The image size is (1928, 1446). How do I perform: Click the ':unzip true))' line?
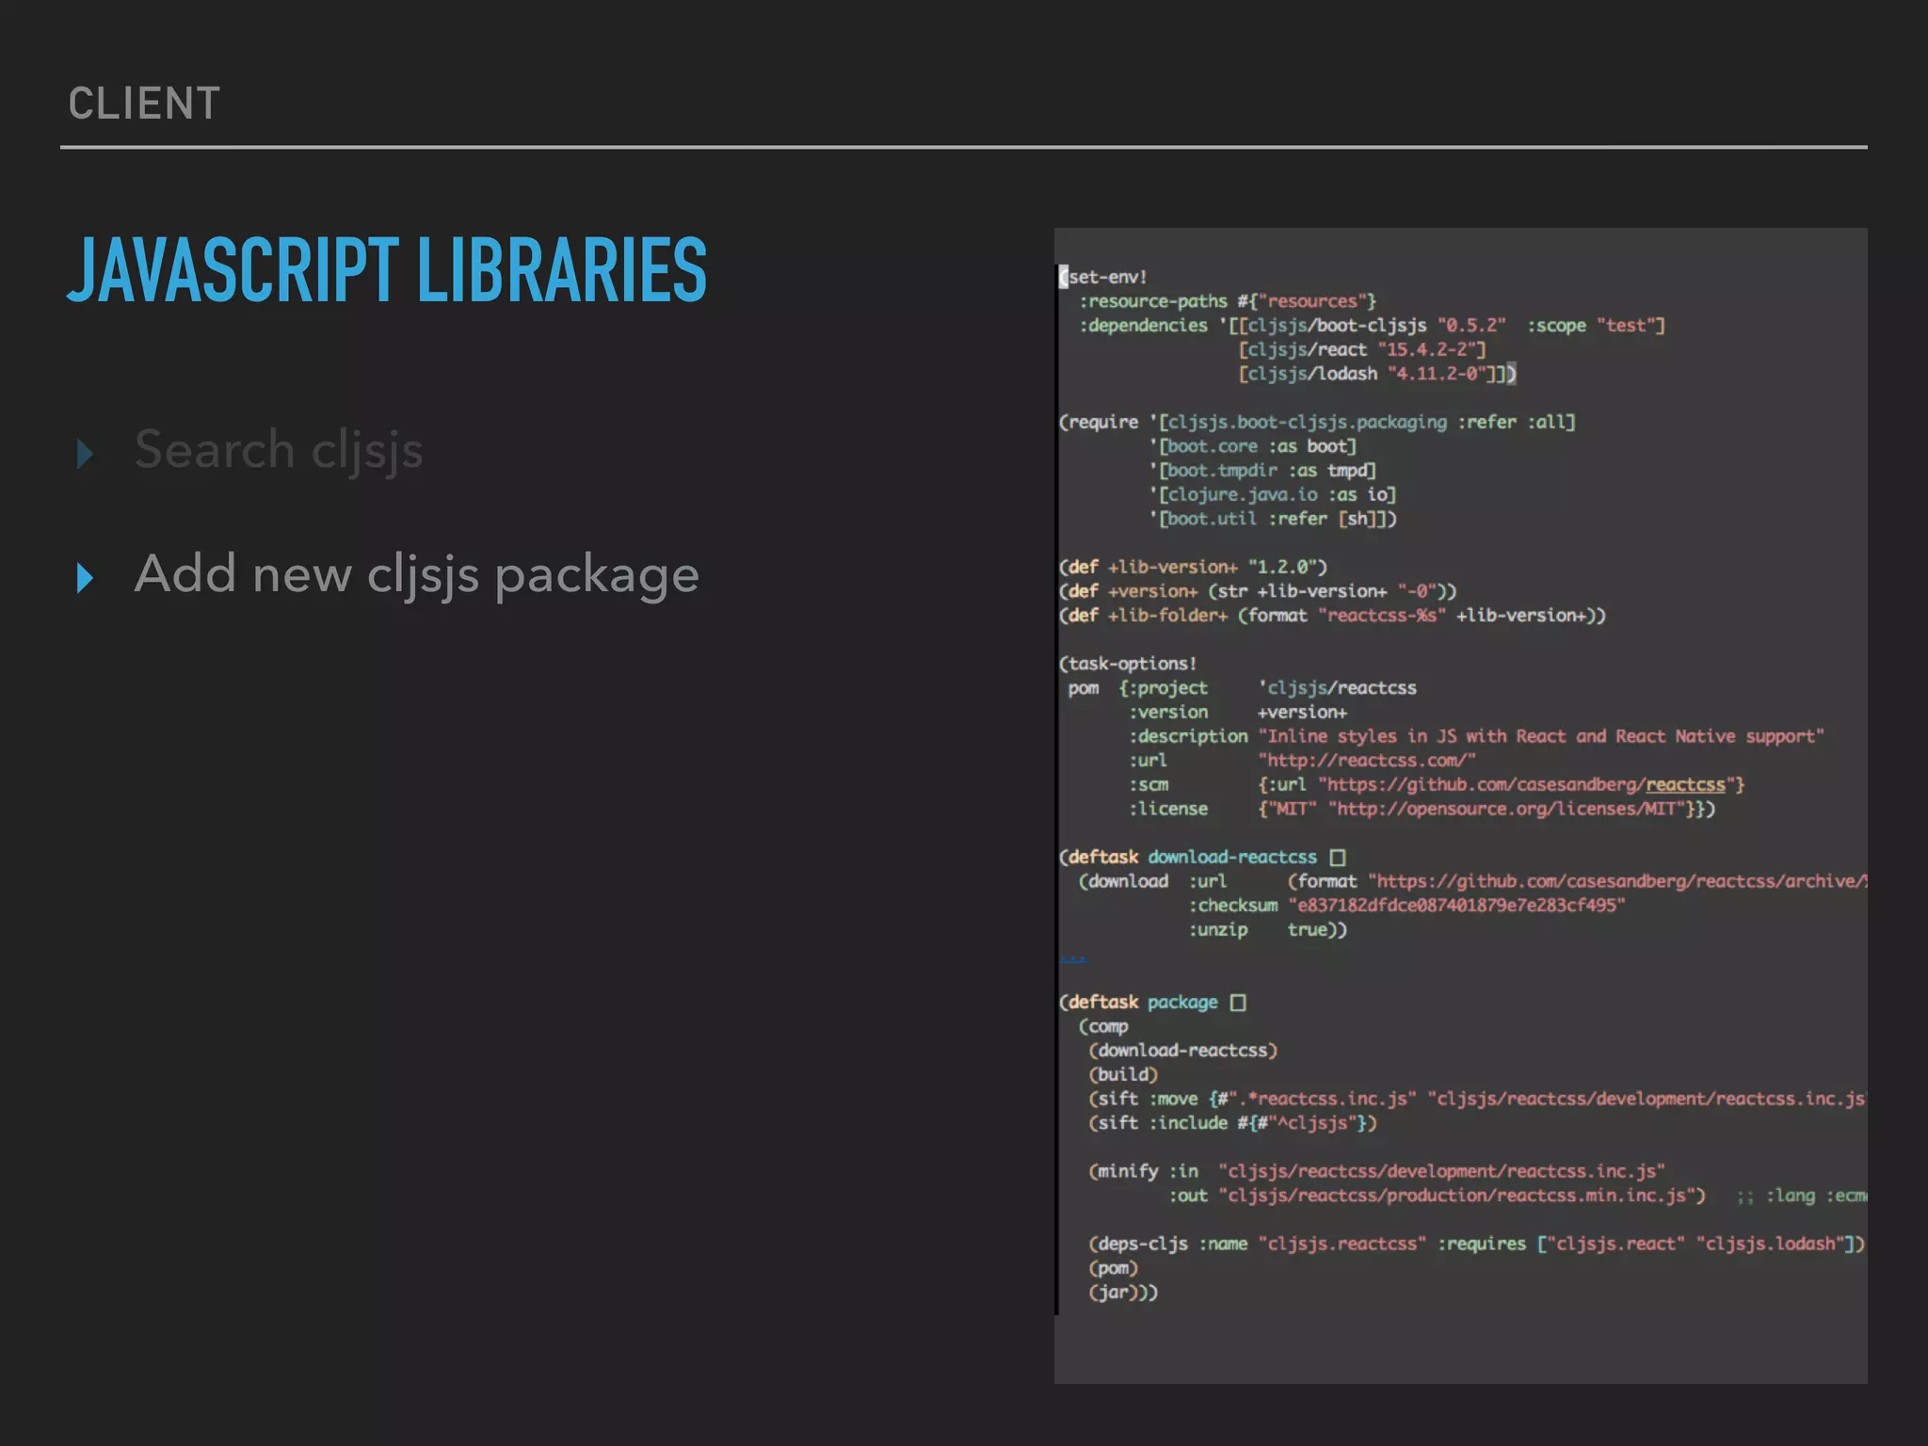click(x=1267, y=930)
